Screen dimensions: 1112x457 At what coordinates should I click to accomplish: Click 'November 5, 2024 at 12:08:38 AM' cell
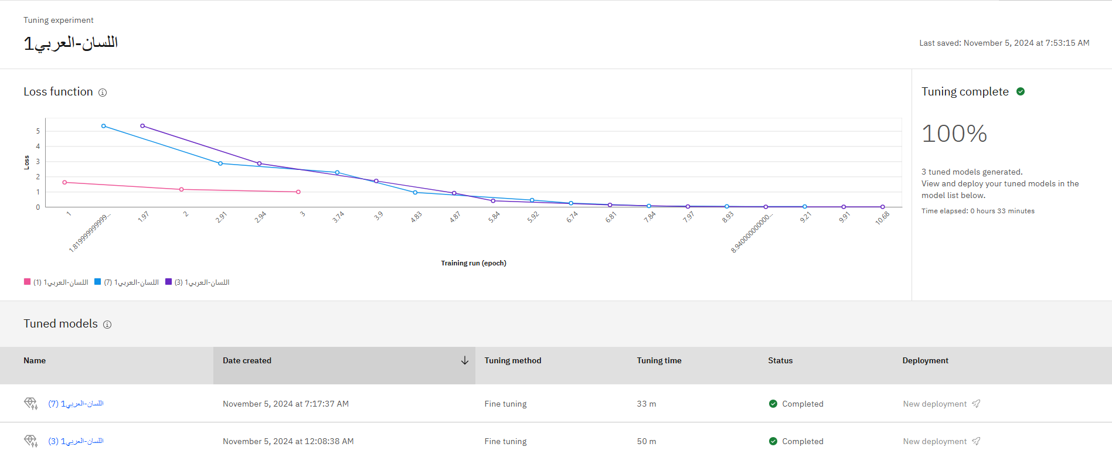tap(288, 441)
